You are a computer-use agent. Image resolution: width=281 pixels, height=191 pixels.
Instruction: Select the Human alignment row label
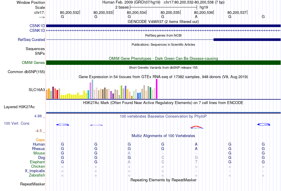[39, 144]
